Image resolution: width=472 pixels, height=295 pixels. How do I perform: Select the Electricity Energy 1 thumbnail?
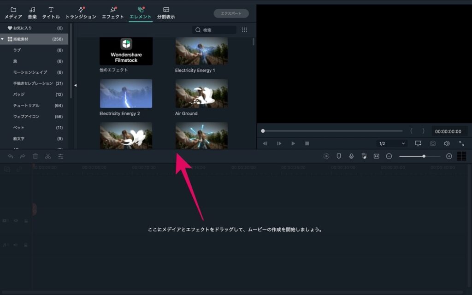[202, 51]
